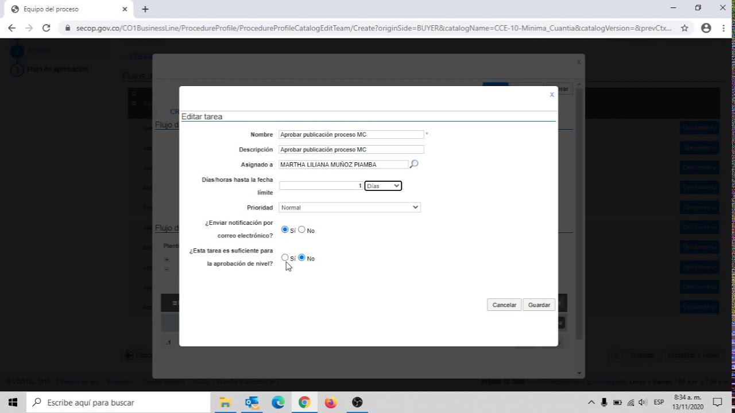Bookmark this page with star icon
Image resolution: width=735 pixels, height=413 pixels.
click(684, 28)
